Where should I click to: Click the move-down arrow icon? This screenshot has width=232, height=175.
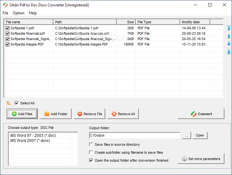229,44
